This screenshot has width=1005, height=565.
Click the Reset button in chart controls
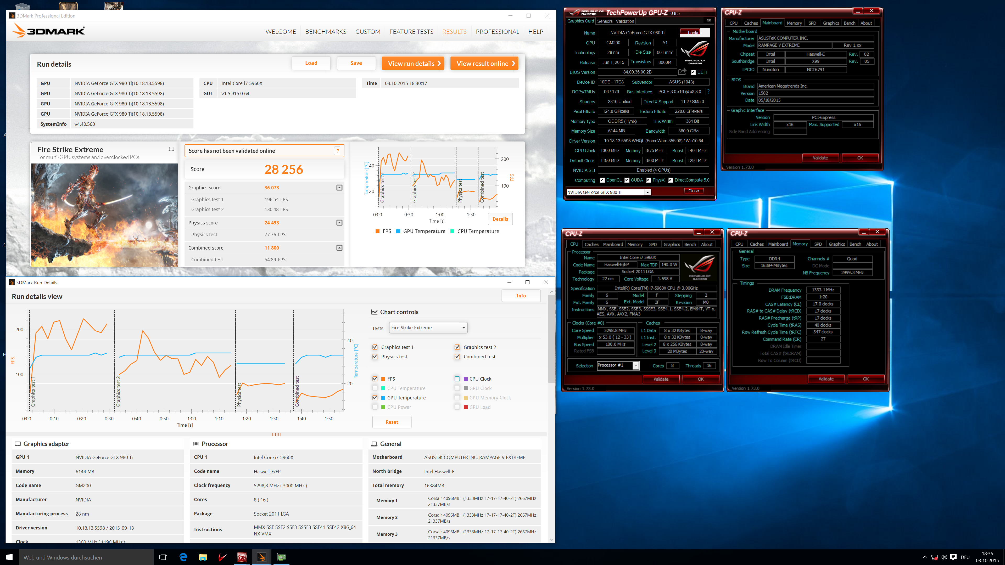click(x=392, y=422)
